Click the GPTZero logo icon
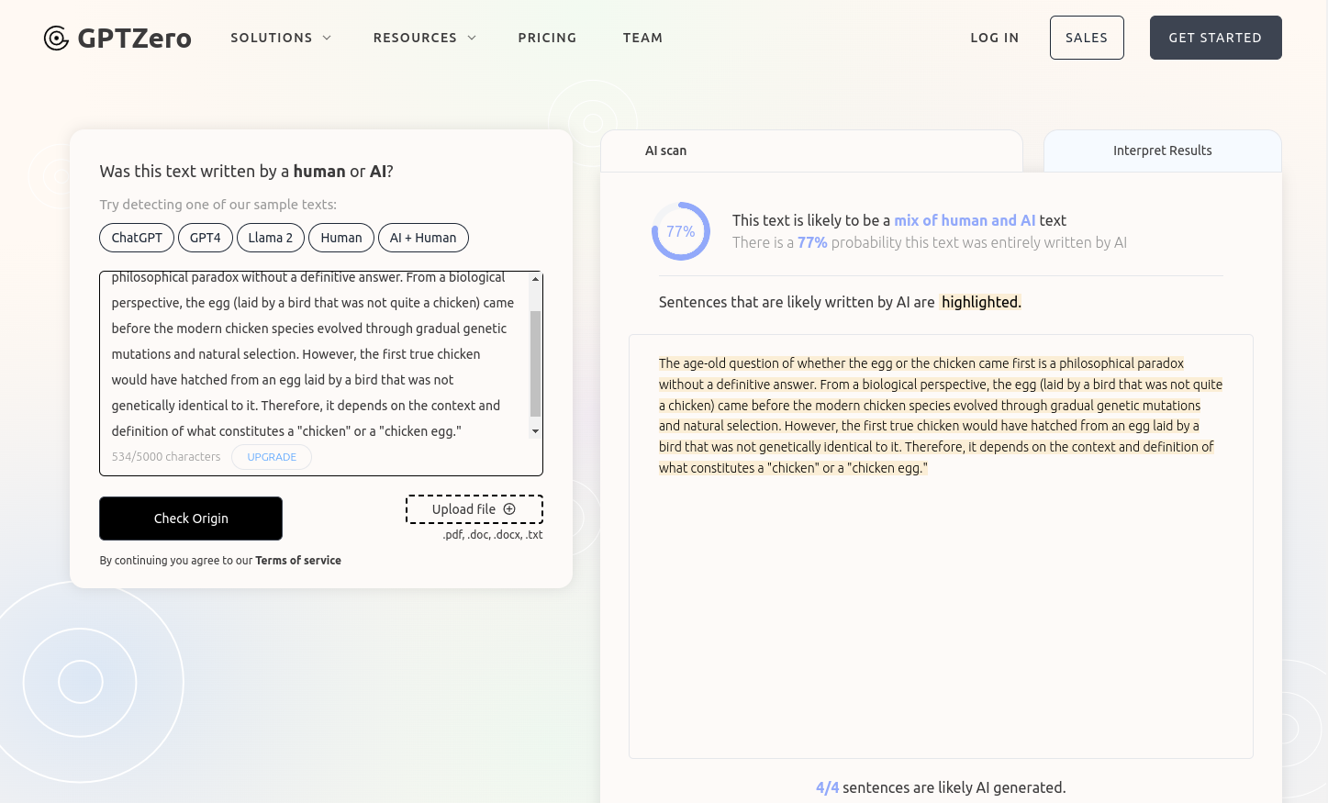The image size is (1328, 803). click(x=56, y=38)
